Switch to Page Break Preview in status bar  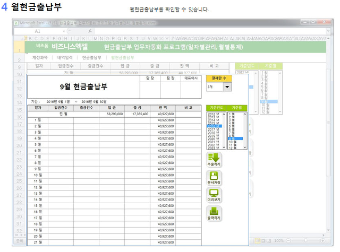(x=269, y=240)
